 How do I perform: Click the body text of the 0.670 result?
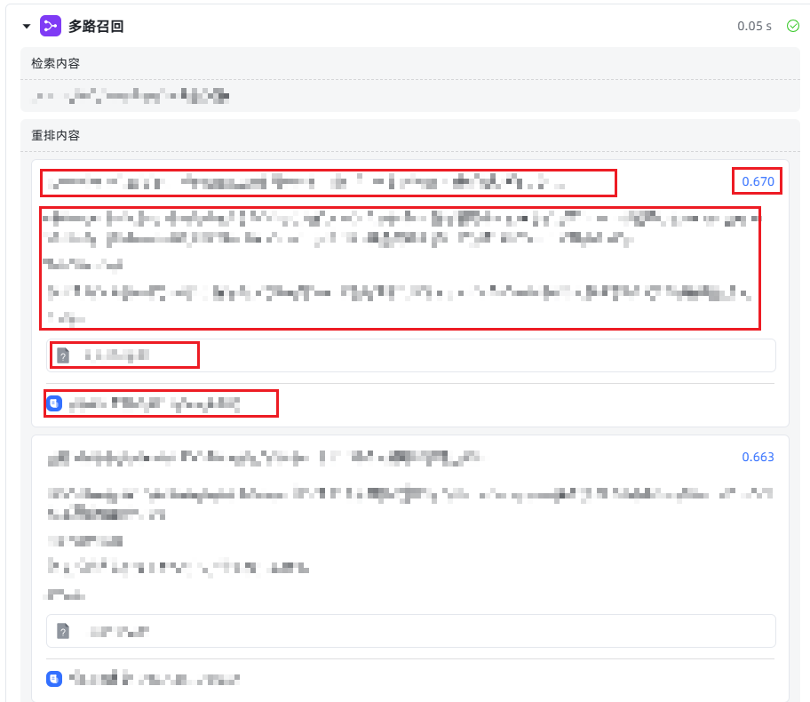(x=401, y=267)
